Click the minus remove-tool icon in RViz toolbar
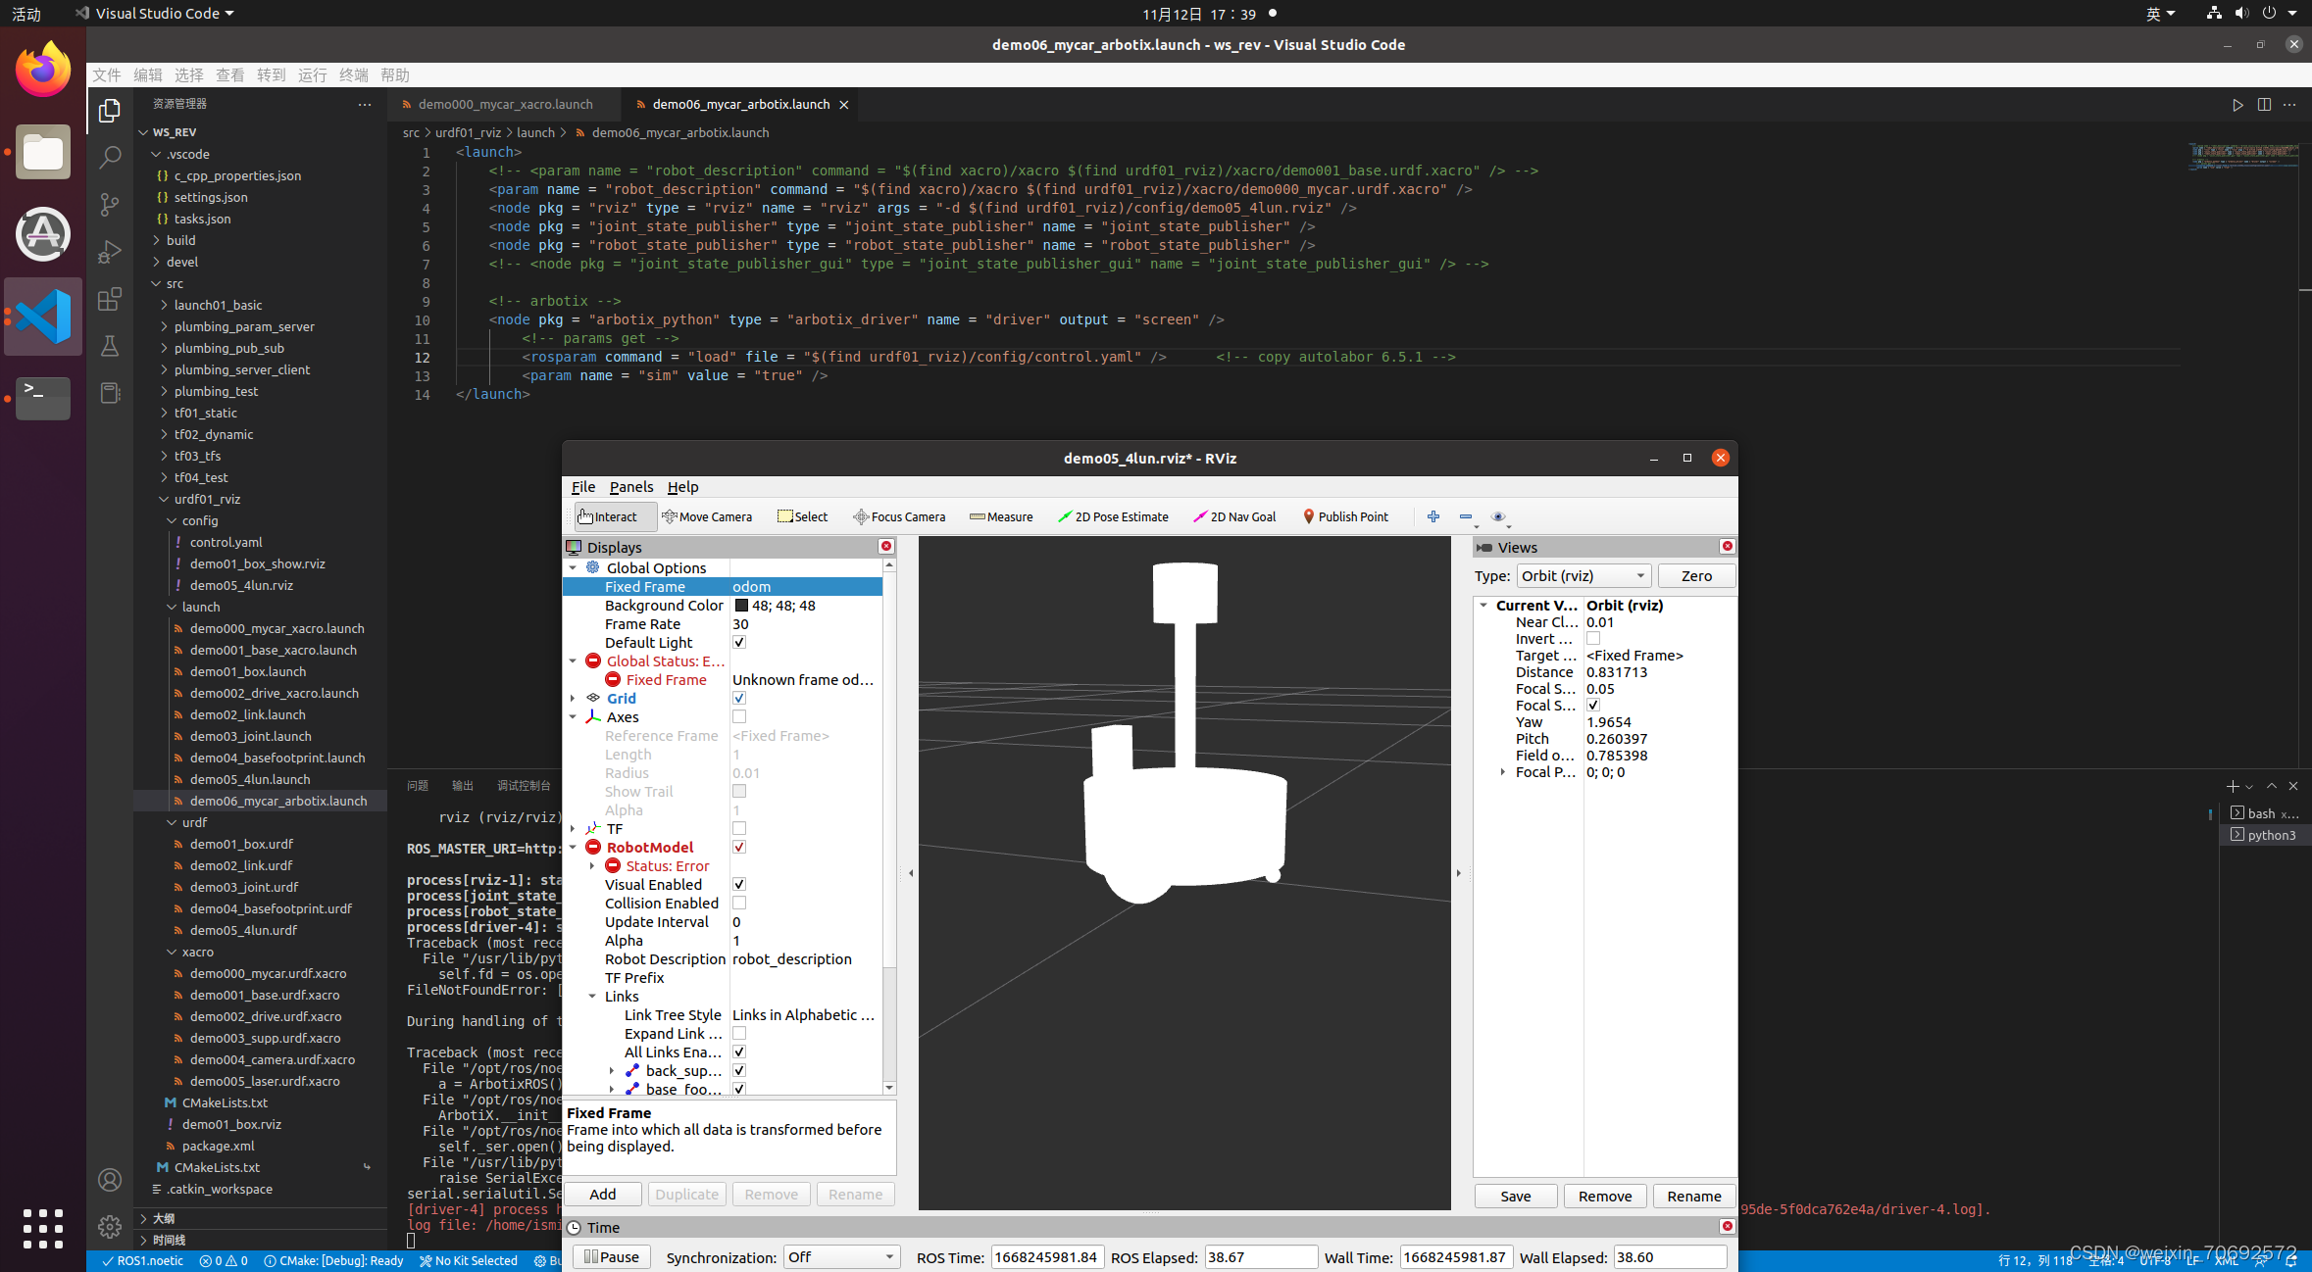Image resolution: width=2312 pixels, height=1272 pixels. 1466,516
